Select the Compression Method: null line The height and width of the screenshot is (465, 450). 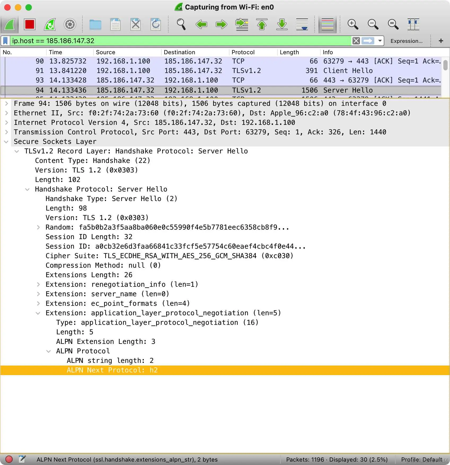(x=103, y=265)
